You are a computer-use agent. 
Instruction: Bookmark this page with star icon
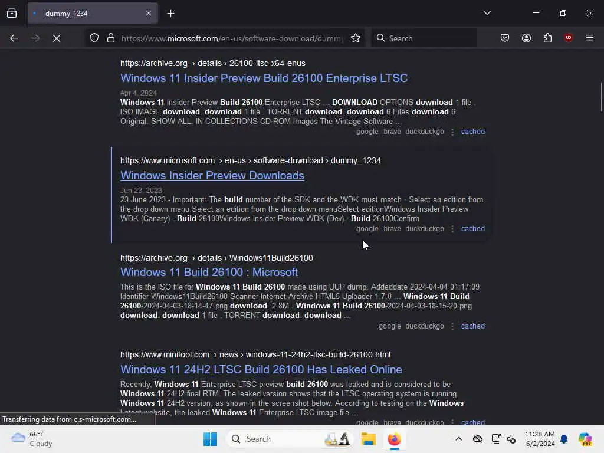pyautogui.click(x=356, y=38)
